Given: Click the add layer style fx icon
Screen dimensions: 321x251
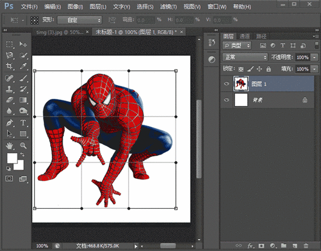Looking at the screenshot, I should click(250, 245).
